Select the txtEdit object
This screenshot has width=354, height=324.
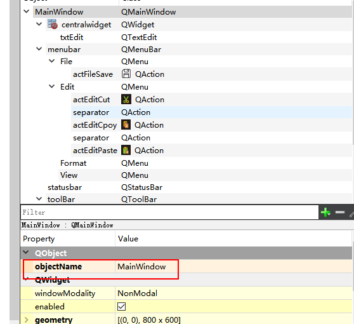72,37
